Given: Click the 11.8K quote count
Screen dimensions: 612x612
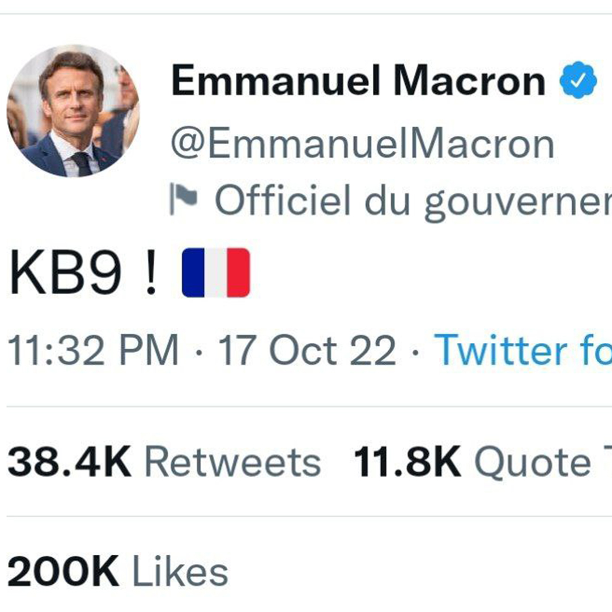Looking at the screenshot, I should tap(407, 462).
